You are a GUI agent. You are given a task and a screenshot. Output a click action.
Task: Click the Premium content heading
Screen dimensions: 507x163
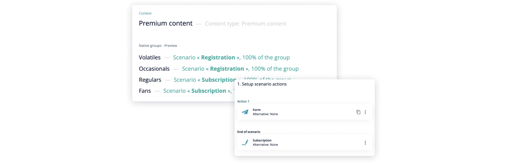point(166,23)
